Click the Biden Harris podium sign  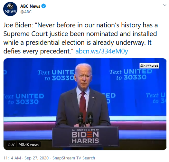coord(85,137)
